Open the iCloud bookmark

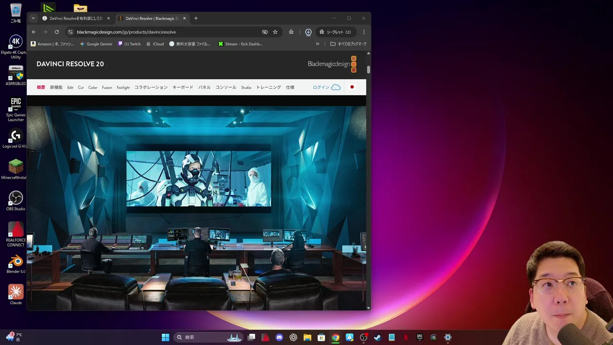pyautogui.click(x=155, y=44)
